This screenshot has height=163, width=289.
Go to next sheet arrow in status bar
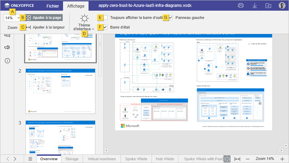(15, 159)
